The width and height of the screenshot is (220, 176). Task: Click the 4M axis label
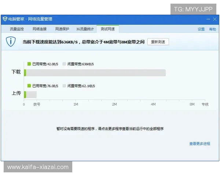point(153,104)
